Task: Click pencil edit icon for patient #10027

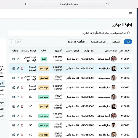Action: [18, 87]
